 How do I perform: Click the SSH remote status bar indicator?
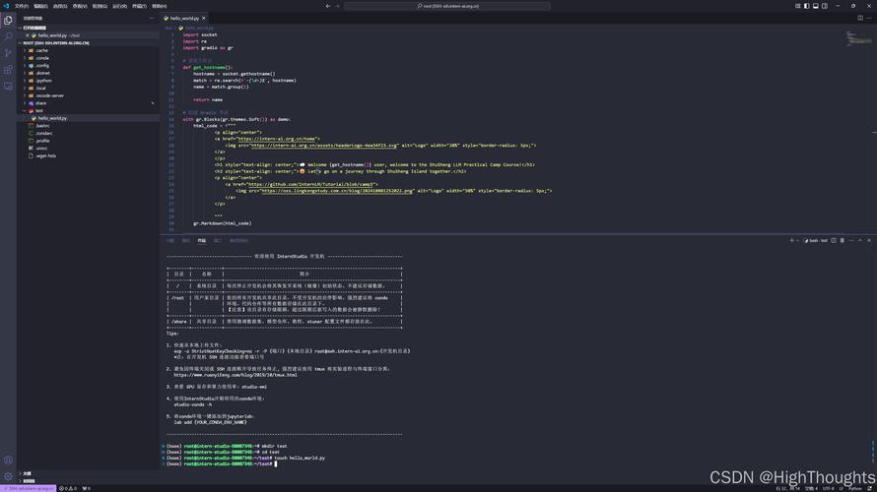pyautogui.click(x=28, y=488)
